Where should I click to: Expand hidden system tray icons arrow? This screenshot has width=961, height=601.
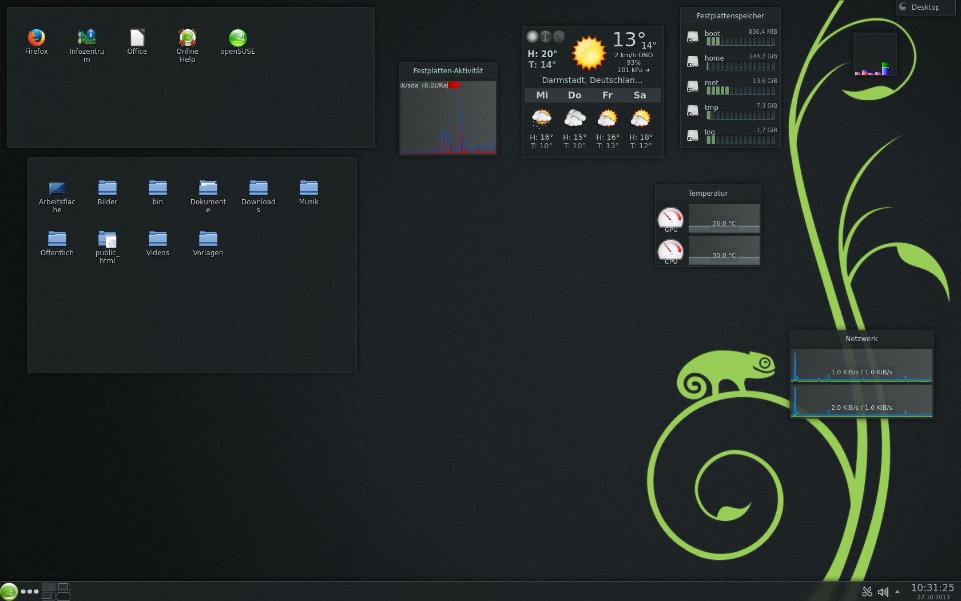click(898, 592)
